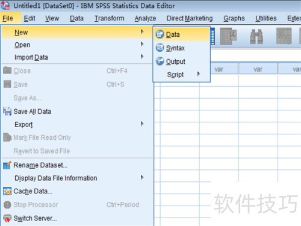Click the Close folder icon

pos(7,71)
